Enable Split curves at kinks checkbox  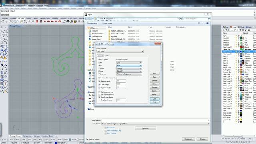100,95
